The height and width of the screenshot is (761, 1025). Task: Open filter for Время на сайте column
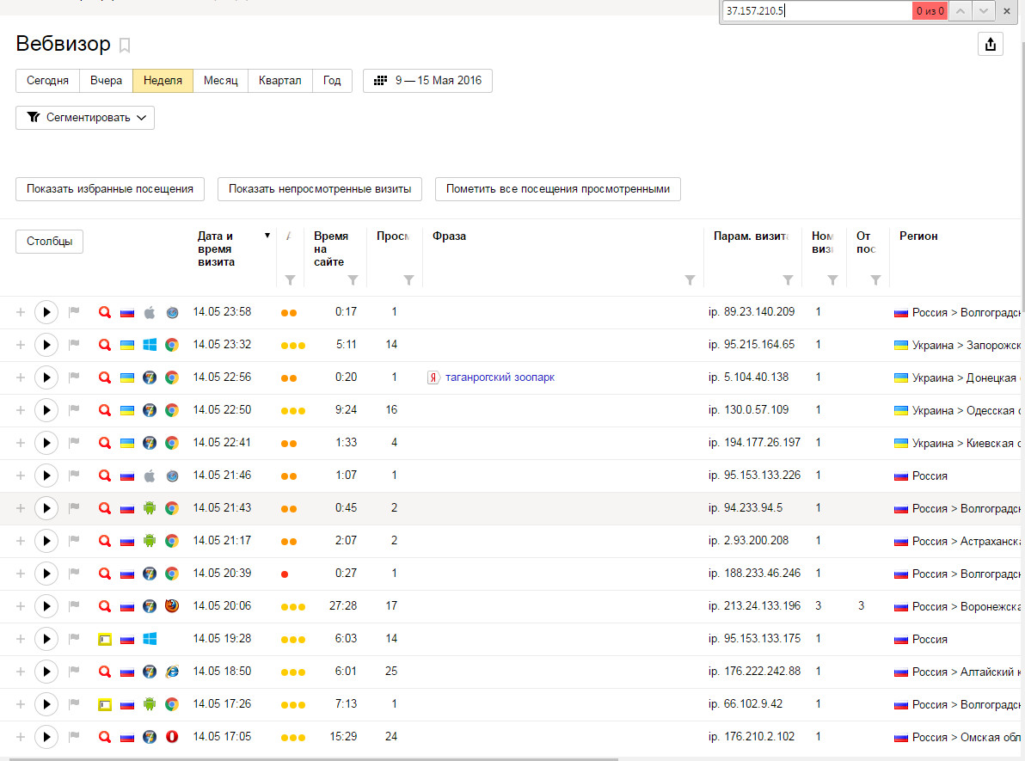[353, 279]
